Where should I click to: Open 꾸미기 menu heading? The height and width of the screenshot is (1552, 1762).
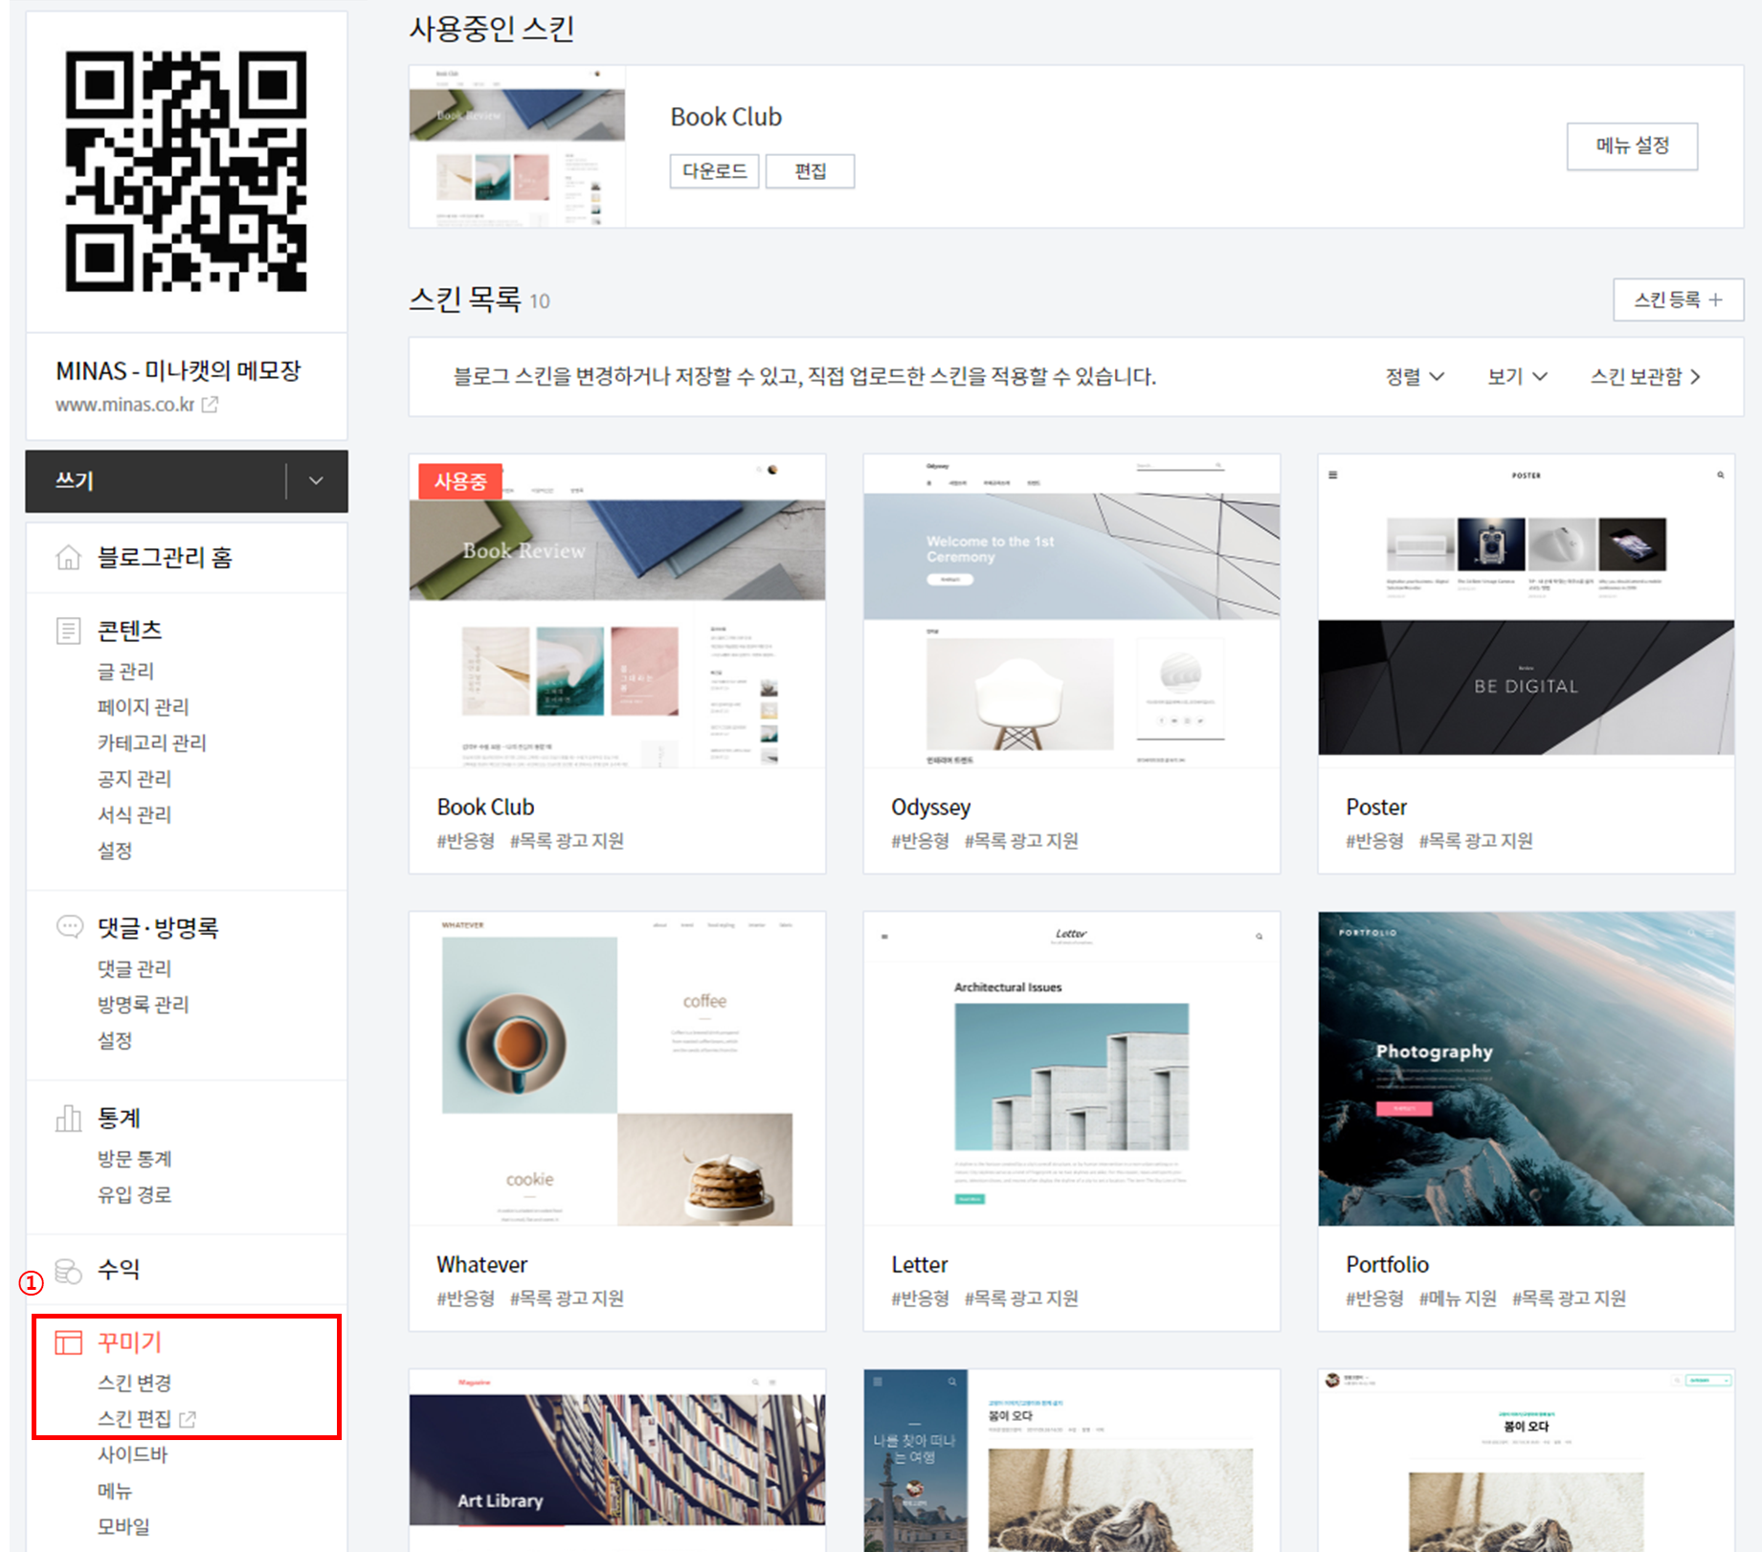(129, 1342)
